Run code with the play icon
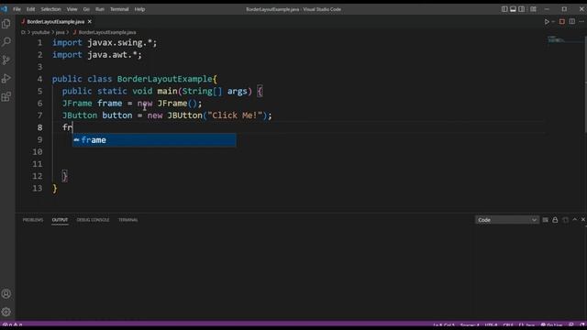 (x=547, y=22)
